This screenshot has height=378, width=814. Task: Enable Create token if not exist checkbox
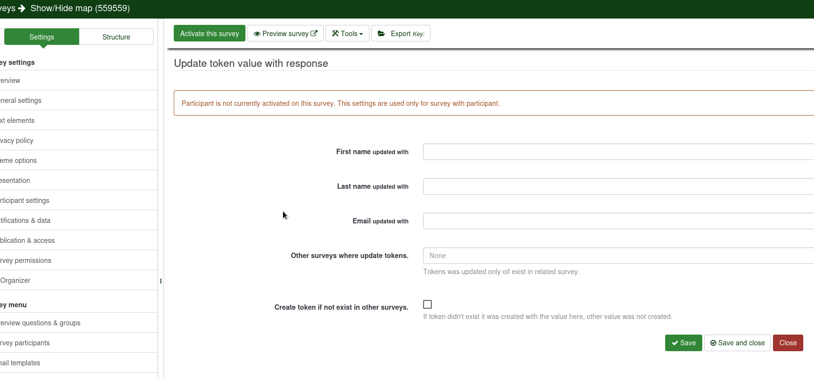point(427,304)
